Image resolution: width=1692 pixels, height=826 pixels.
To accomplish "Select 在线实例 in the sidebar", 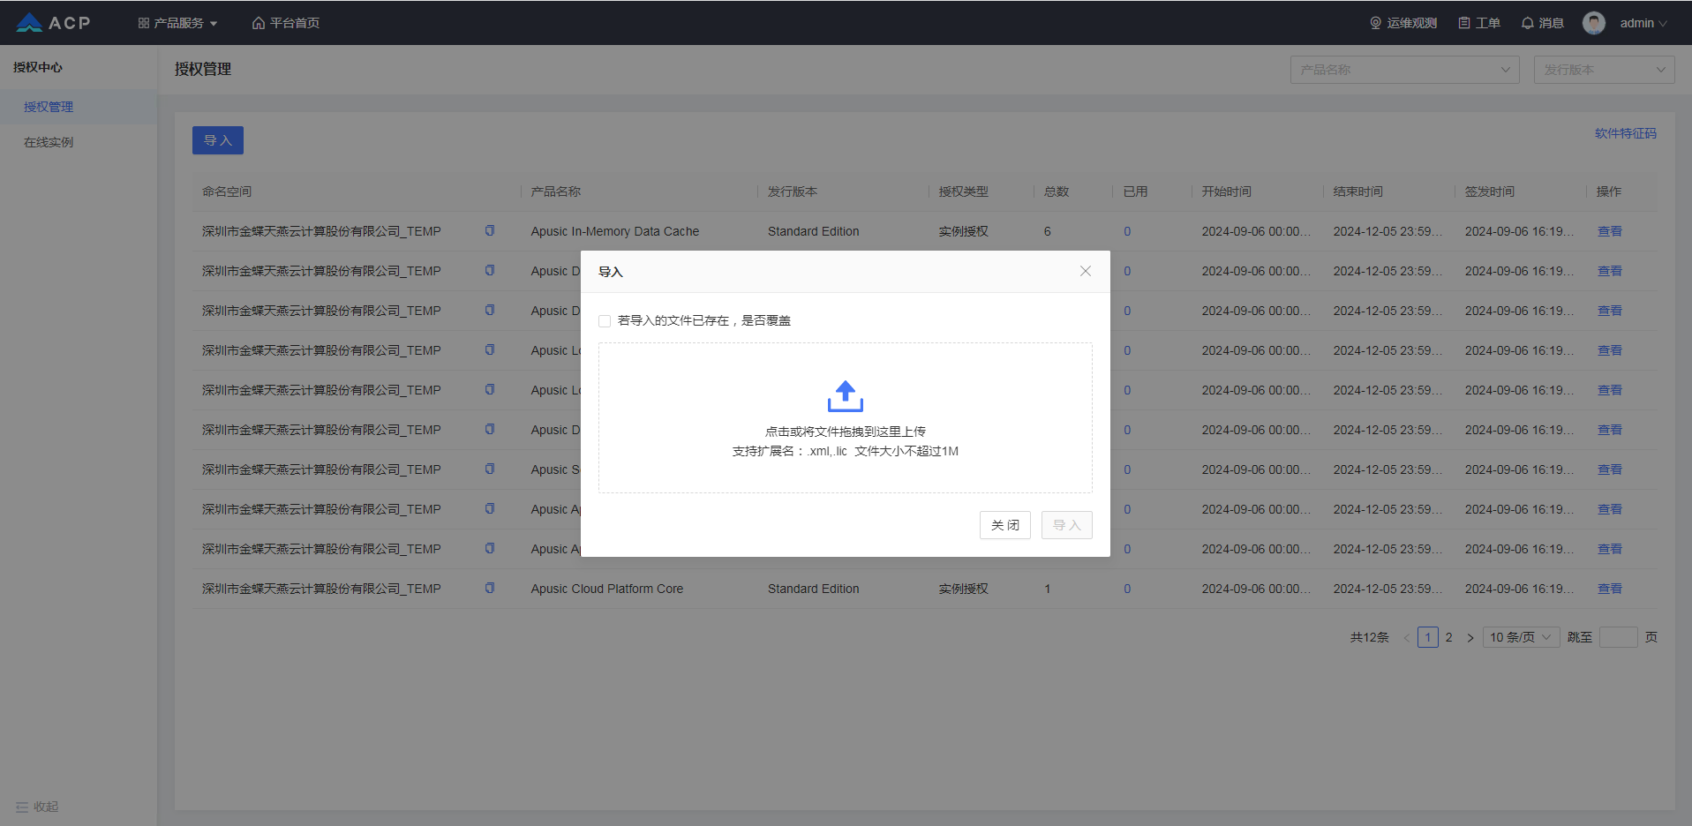I will tap(79, 142).
